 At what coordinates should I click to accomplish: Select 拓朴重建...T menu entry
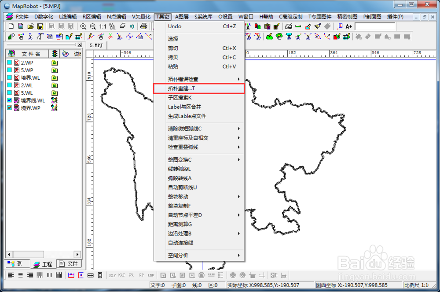[199, 89]
